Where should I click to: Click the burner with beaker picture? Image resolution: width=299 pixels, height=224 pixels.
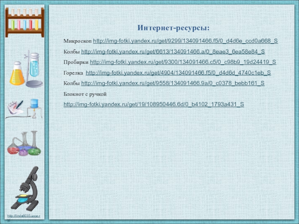point(34,109)
